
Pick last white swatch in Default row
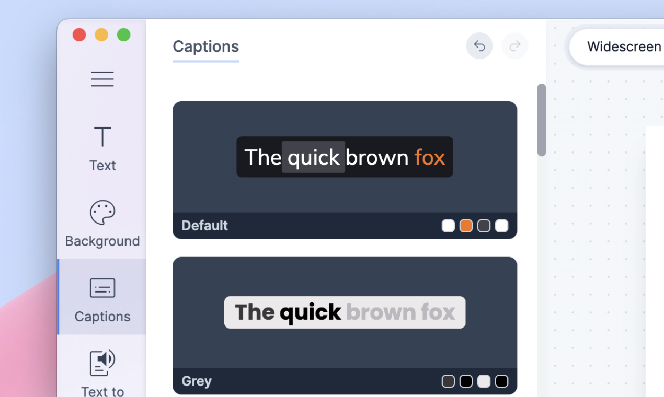click(x=501, y=226)
